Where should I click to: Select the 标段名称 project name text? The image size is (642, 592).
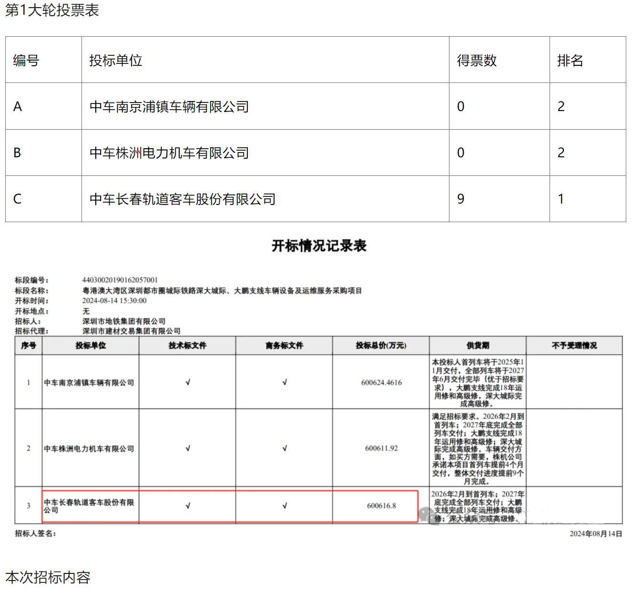coord(222,290)
